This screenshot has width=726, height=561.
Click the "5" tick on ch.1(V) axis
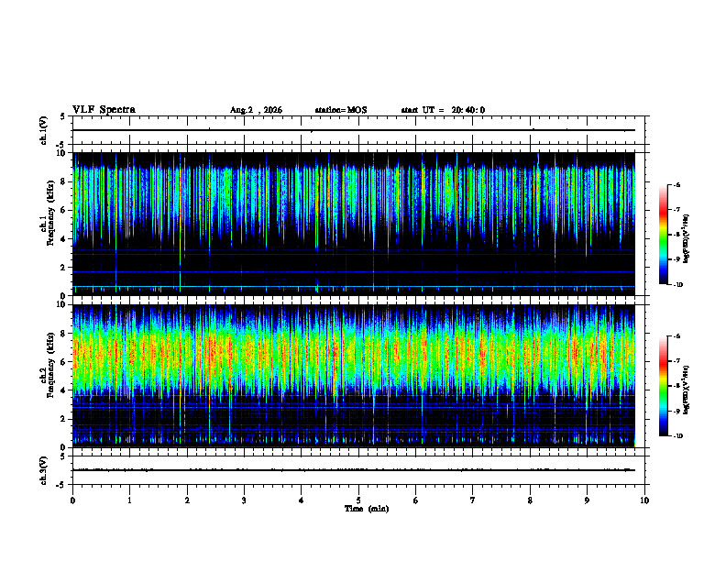click(x=62, y=117)
